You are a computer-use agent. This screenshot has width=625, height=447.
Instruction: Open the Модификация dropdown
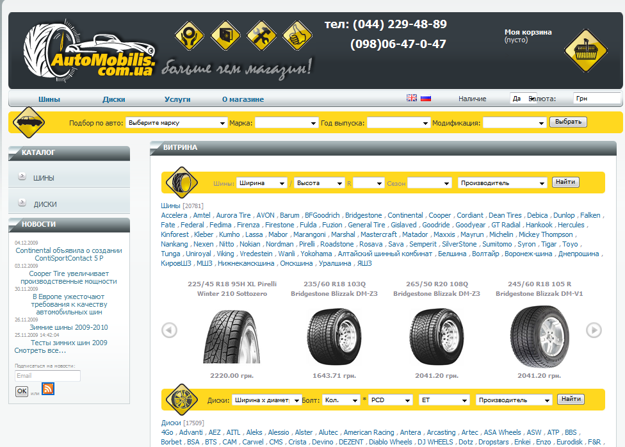tap(514, 123)
